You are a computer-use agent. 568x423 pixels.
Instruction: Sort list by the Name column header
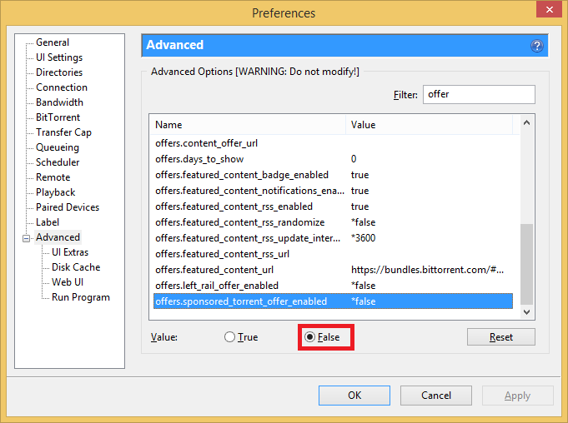(x=248, y=125)
